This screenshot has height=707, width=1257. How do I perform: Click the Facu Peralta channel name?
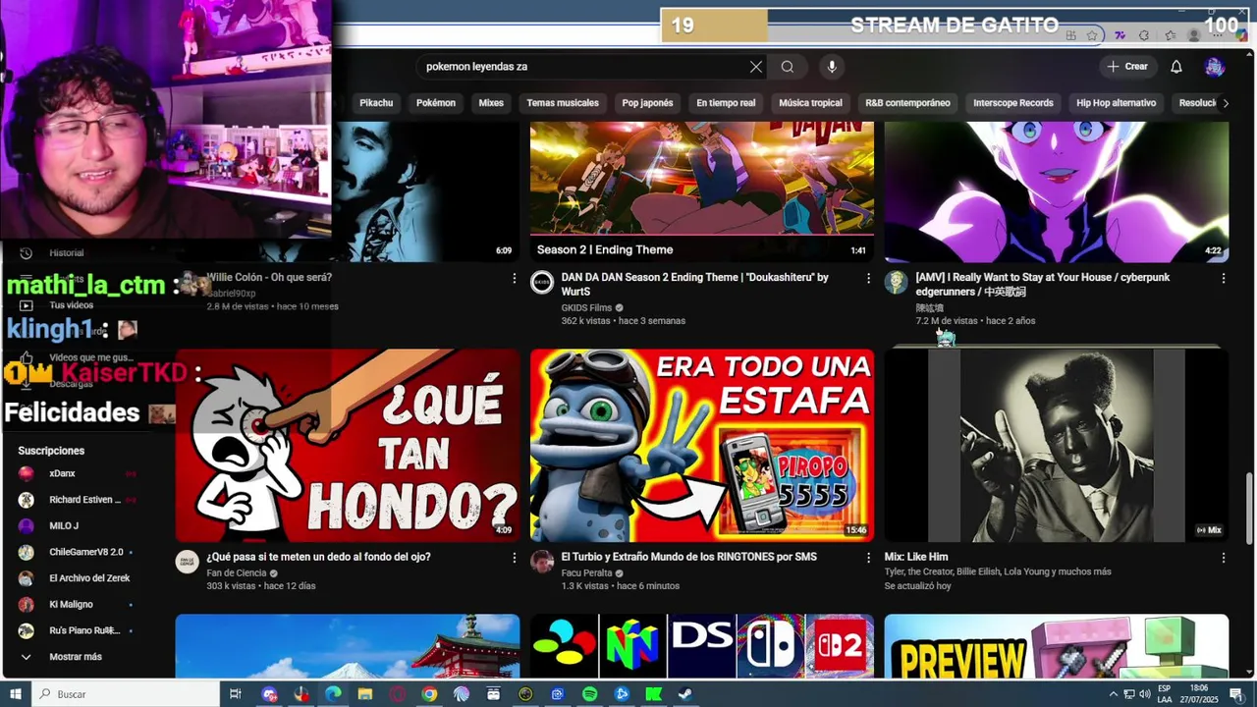[x=586, y=572]
